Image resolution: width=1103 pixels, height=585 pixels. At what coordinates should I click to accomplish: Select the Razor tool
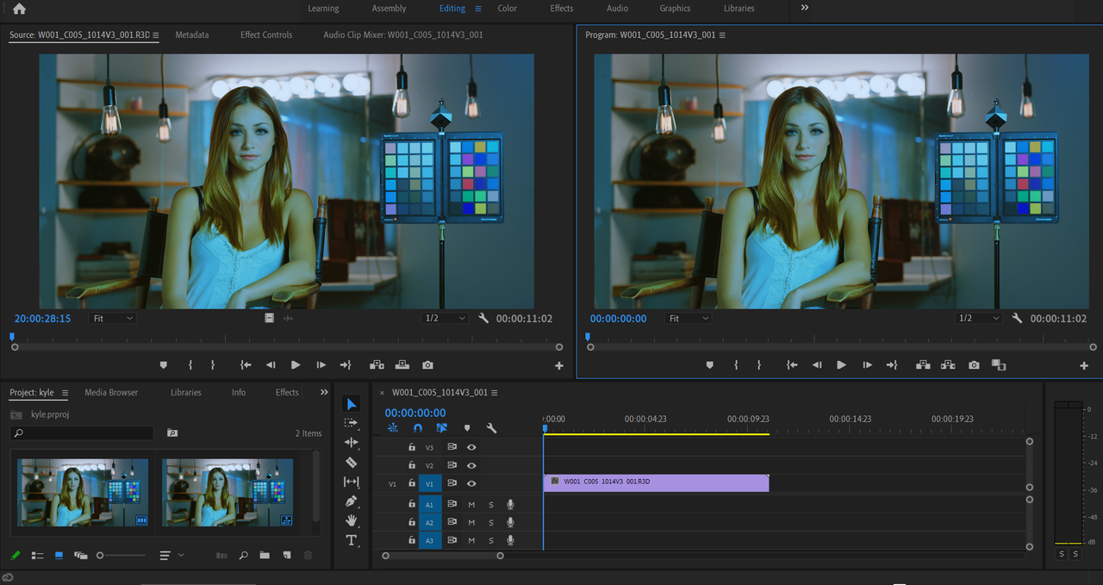351,463
